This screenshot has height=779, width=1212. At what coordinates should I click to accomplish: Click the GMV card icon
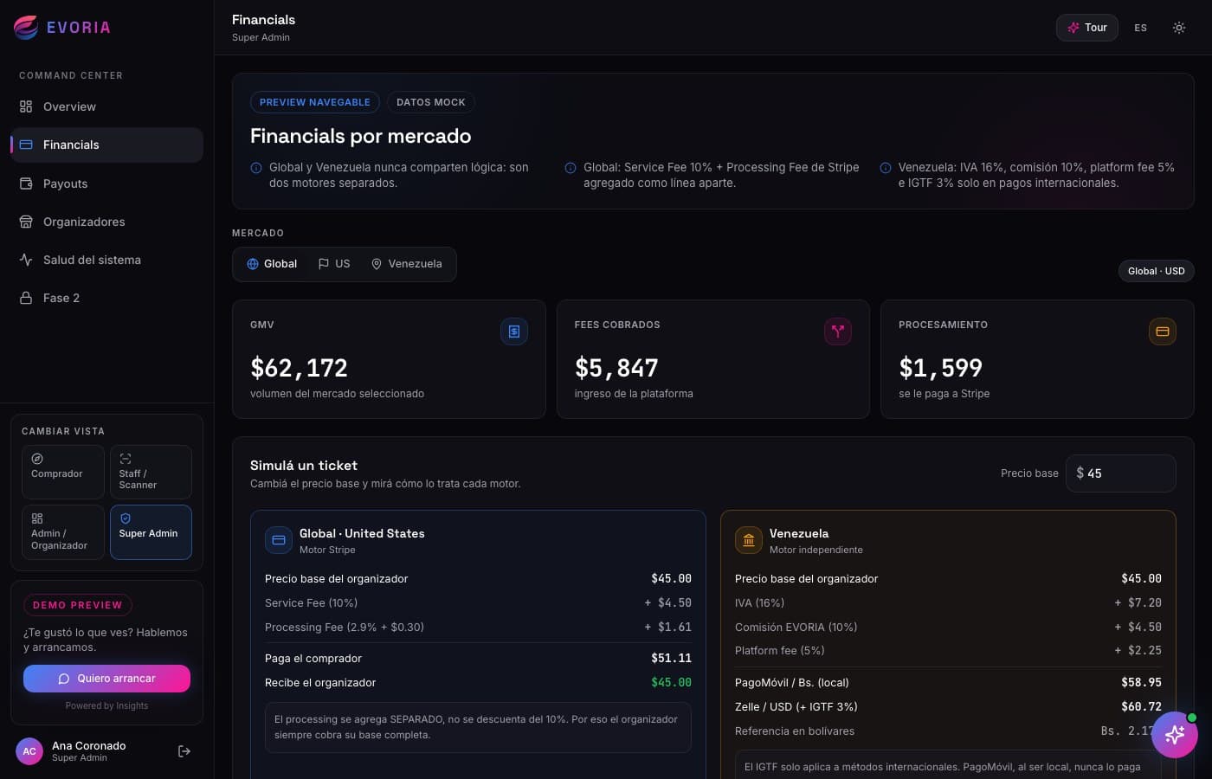(514, 332)
